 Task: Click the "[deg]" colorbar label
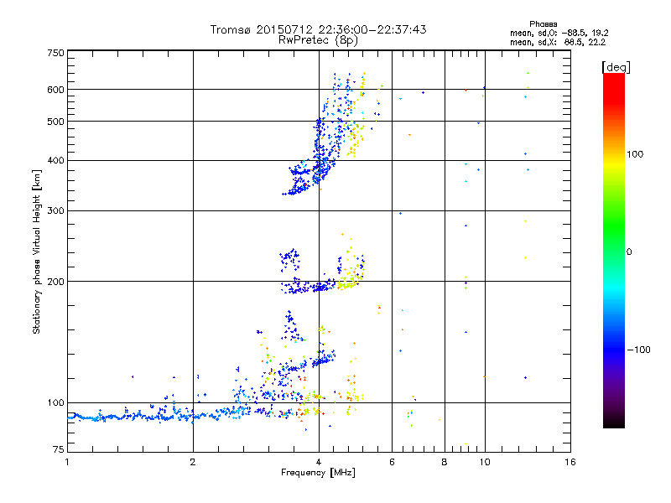point(616,67)
